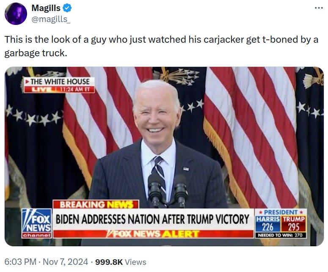Viewport: 328px width, 272px height.
Task: Click the tweet text about carjacker
Action: [x=161, y=46]
